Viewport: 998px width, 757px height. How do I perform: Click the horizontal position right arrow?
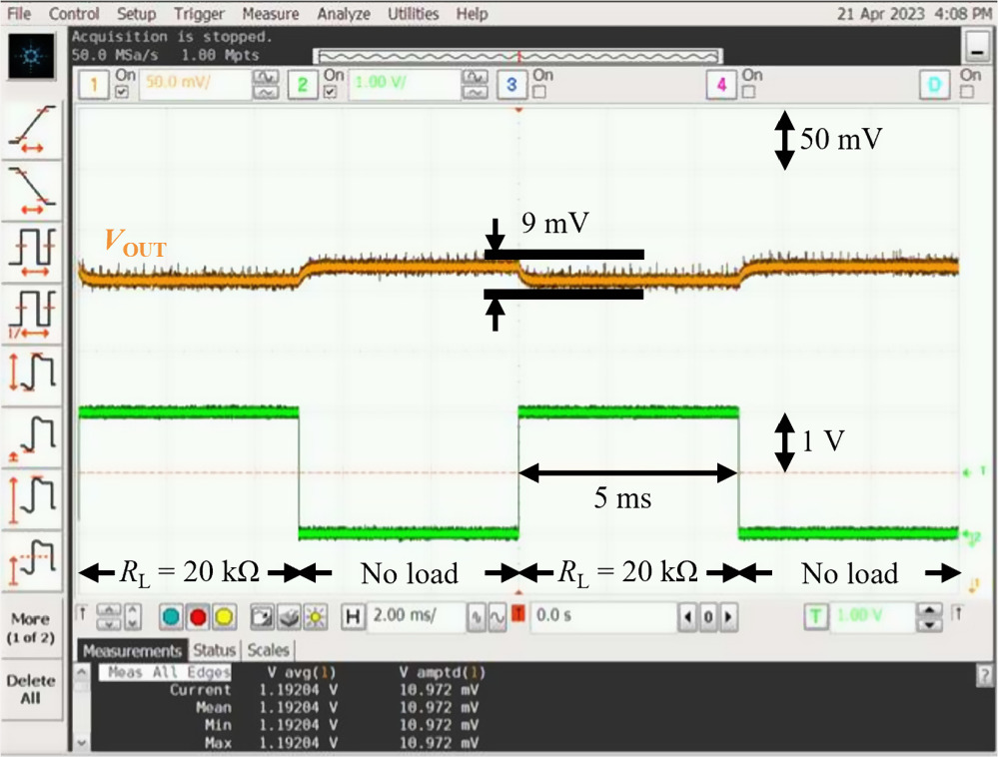(728, 616)
